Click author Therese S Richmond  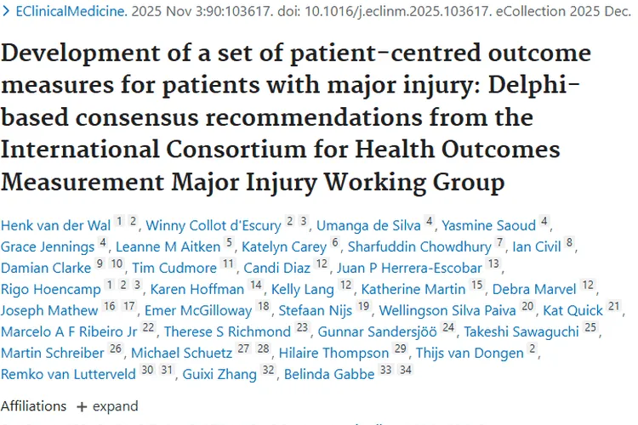226,331
